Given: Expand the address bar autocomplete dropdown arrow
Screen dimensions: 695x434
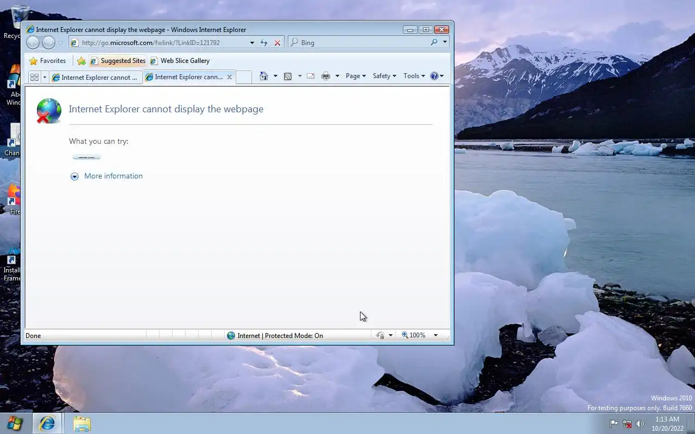Looking at the screenshot, I should [252, 43].
